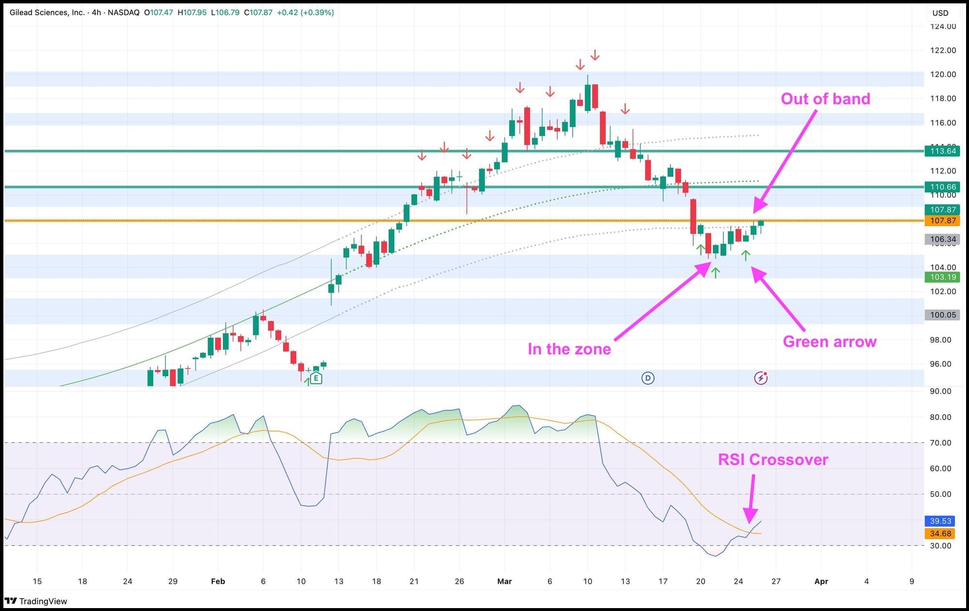Click the Gilead Sciences, Inc. symbol title
The image size is (969, 611).
[x=47, y=13]
